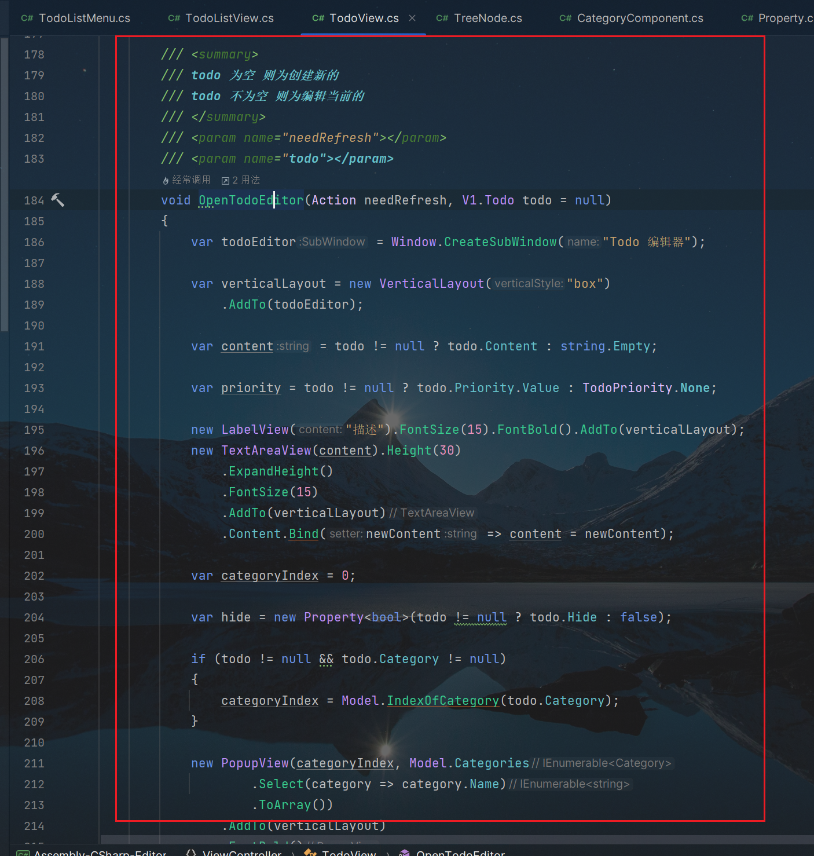Click Model.Categories on line 211
This screenshot has width=814, height=856.
point(469,763)
